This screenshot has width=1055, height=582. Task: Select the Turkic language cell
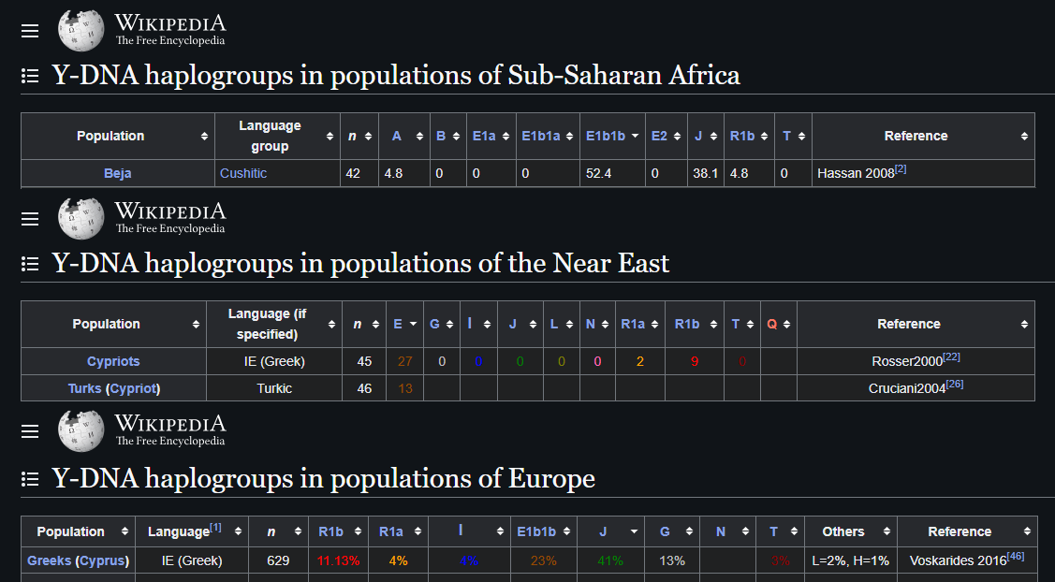(274, 389)
